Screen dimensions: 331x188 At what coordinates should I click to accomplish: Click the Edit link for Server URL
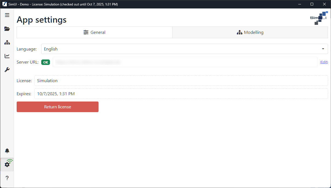point(324,62)
